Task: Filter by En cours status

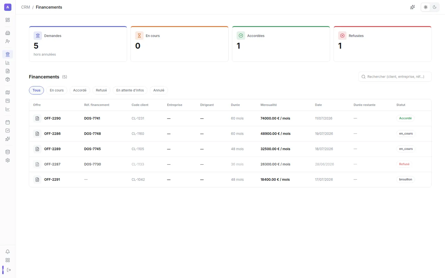Action: pyautogui.click(x=57, y=90)
